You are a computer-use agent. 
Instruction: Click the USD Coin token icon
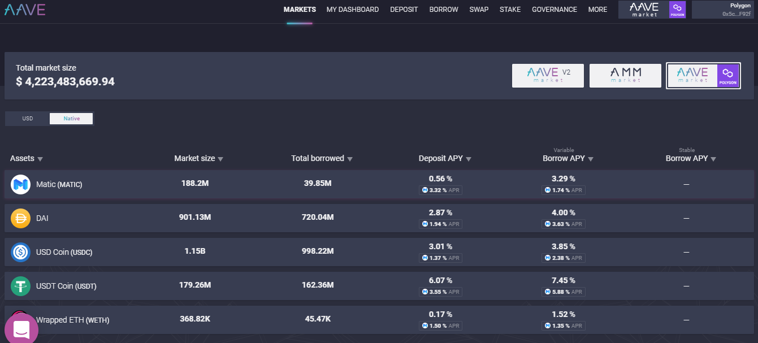coord(21,252)
